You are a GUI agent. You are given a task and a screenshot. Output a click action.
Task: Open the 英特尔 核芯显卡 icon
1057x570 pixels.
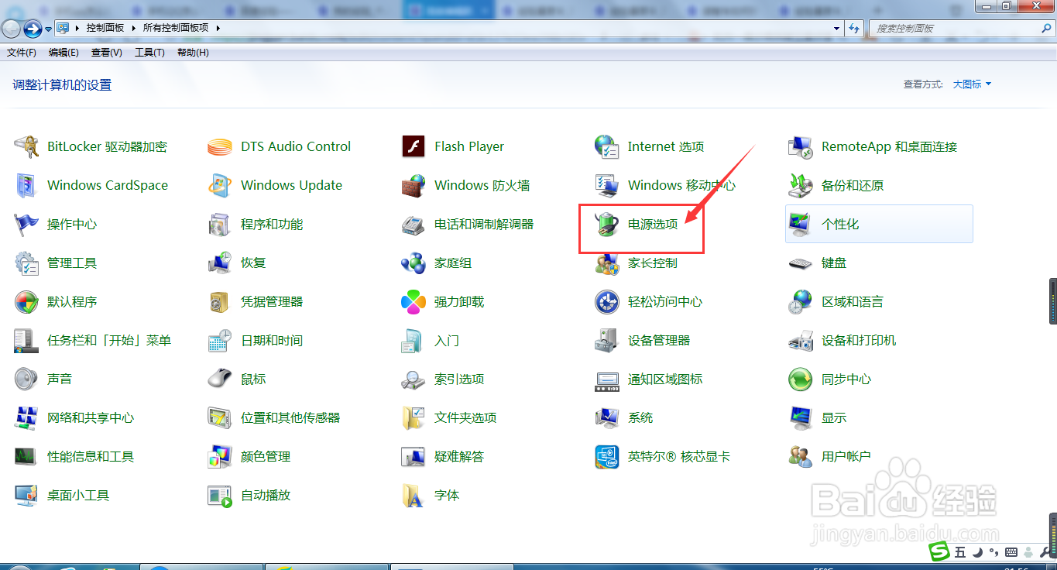[x=607, y=456]
